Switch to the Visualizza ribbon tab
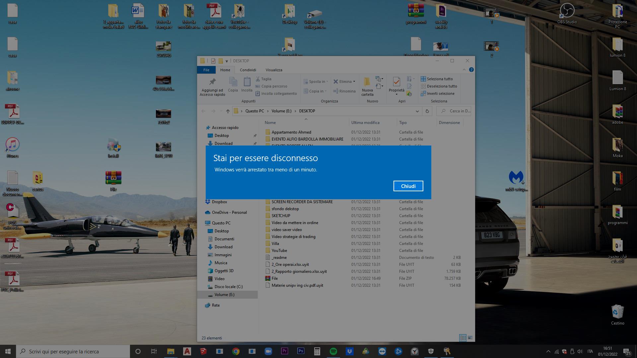 click(x=274, y=70)
